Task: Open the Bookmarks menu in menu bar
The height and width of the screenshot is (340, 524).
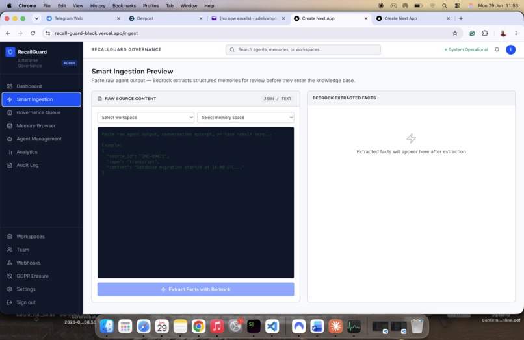Action: (124, 6)
